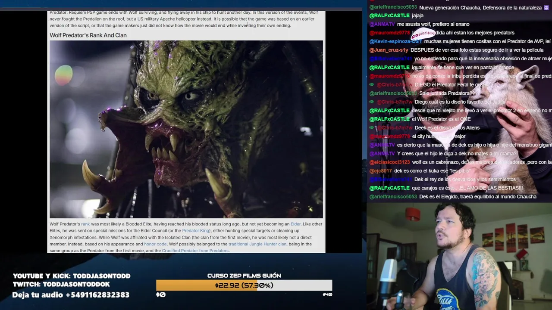Image resolution: width=552 pixels, height=310 pixels.
Task: Click the $40 end marker of the goal bar
Action: pyautogui.click(x=327, y=294)
